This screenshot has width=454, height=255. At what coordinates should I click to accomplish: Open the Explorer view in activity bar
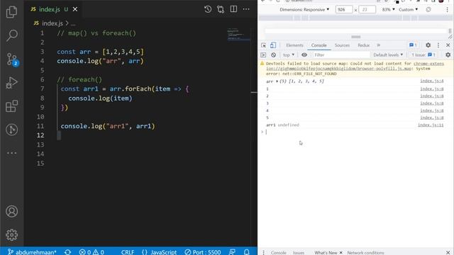(11, 12)
